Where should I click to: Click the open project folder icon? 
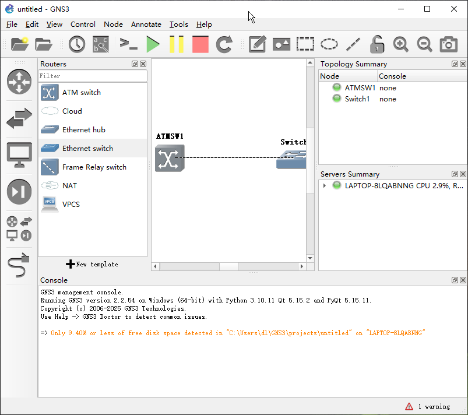44,44
